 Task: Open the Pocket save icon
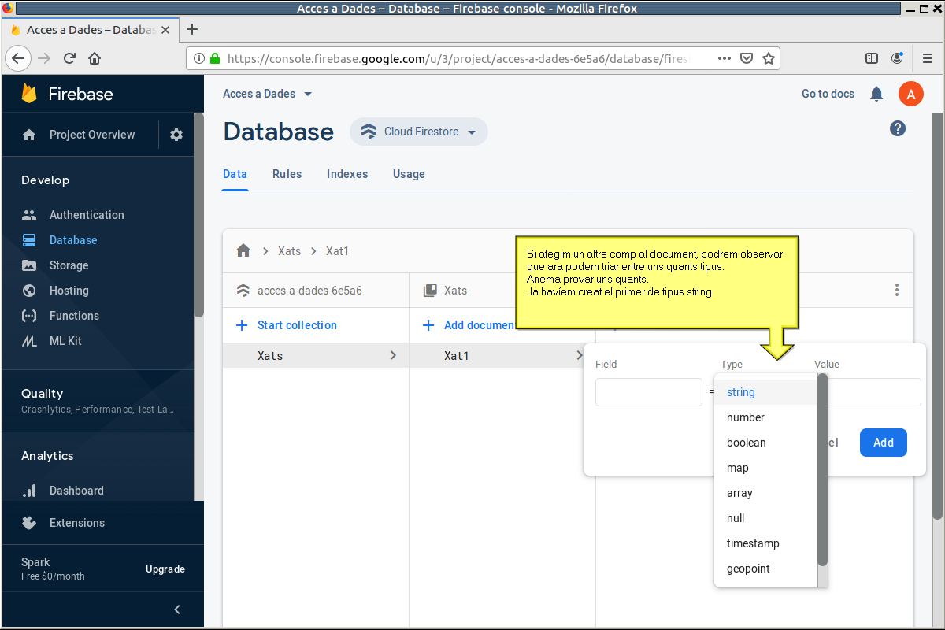pyautogui.click(x=747, y=58)
